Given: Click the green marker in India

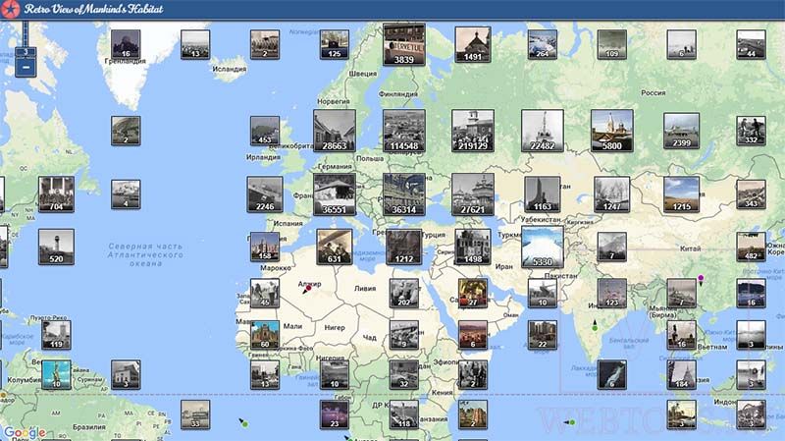Looking at the screenshot, I should coord(595,326).
